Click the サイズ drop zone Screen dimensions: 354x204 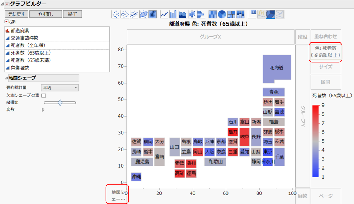tap(326, 67)
